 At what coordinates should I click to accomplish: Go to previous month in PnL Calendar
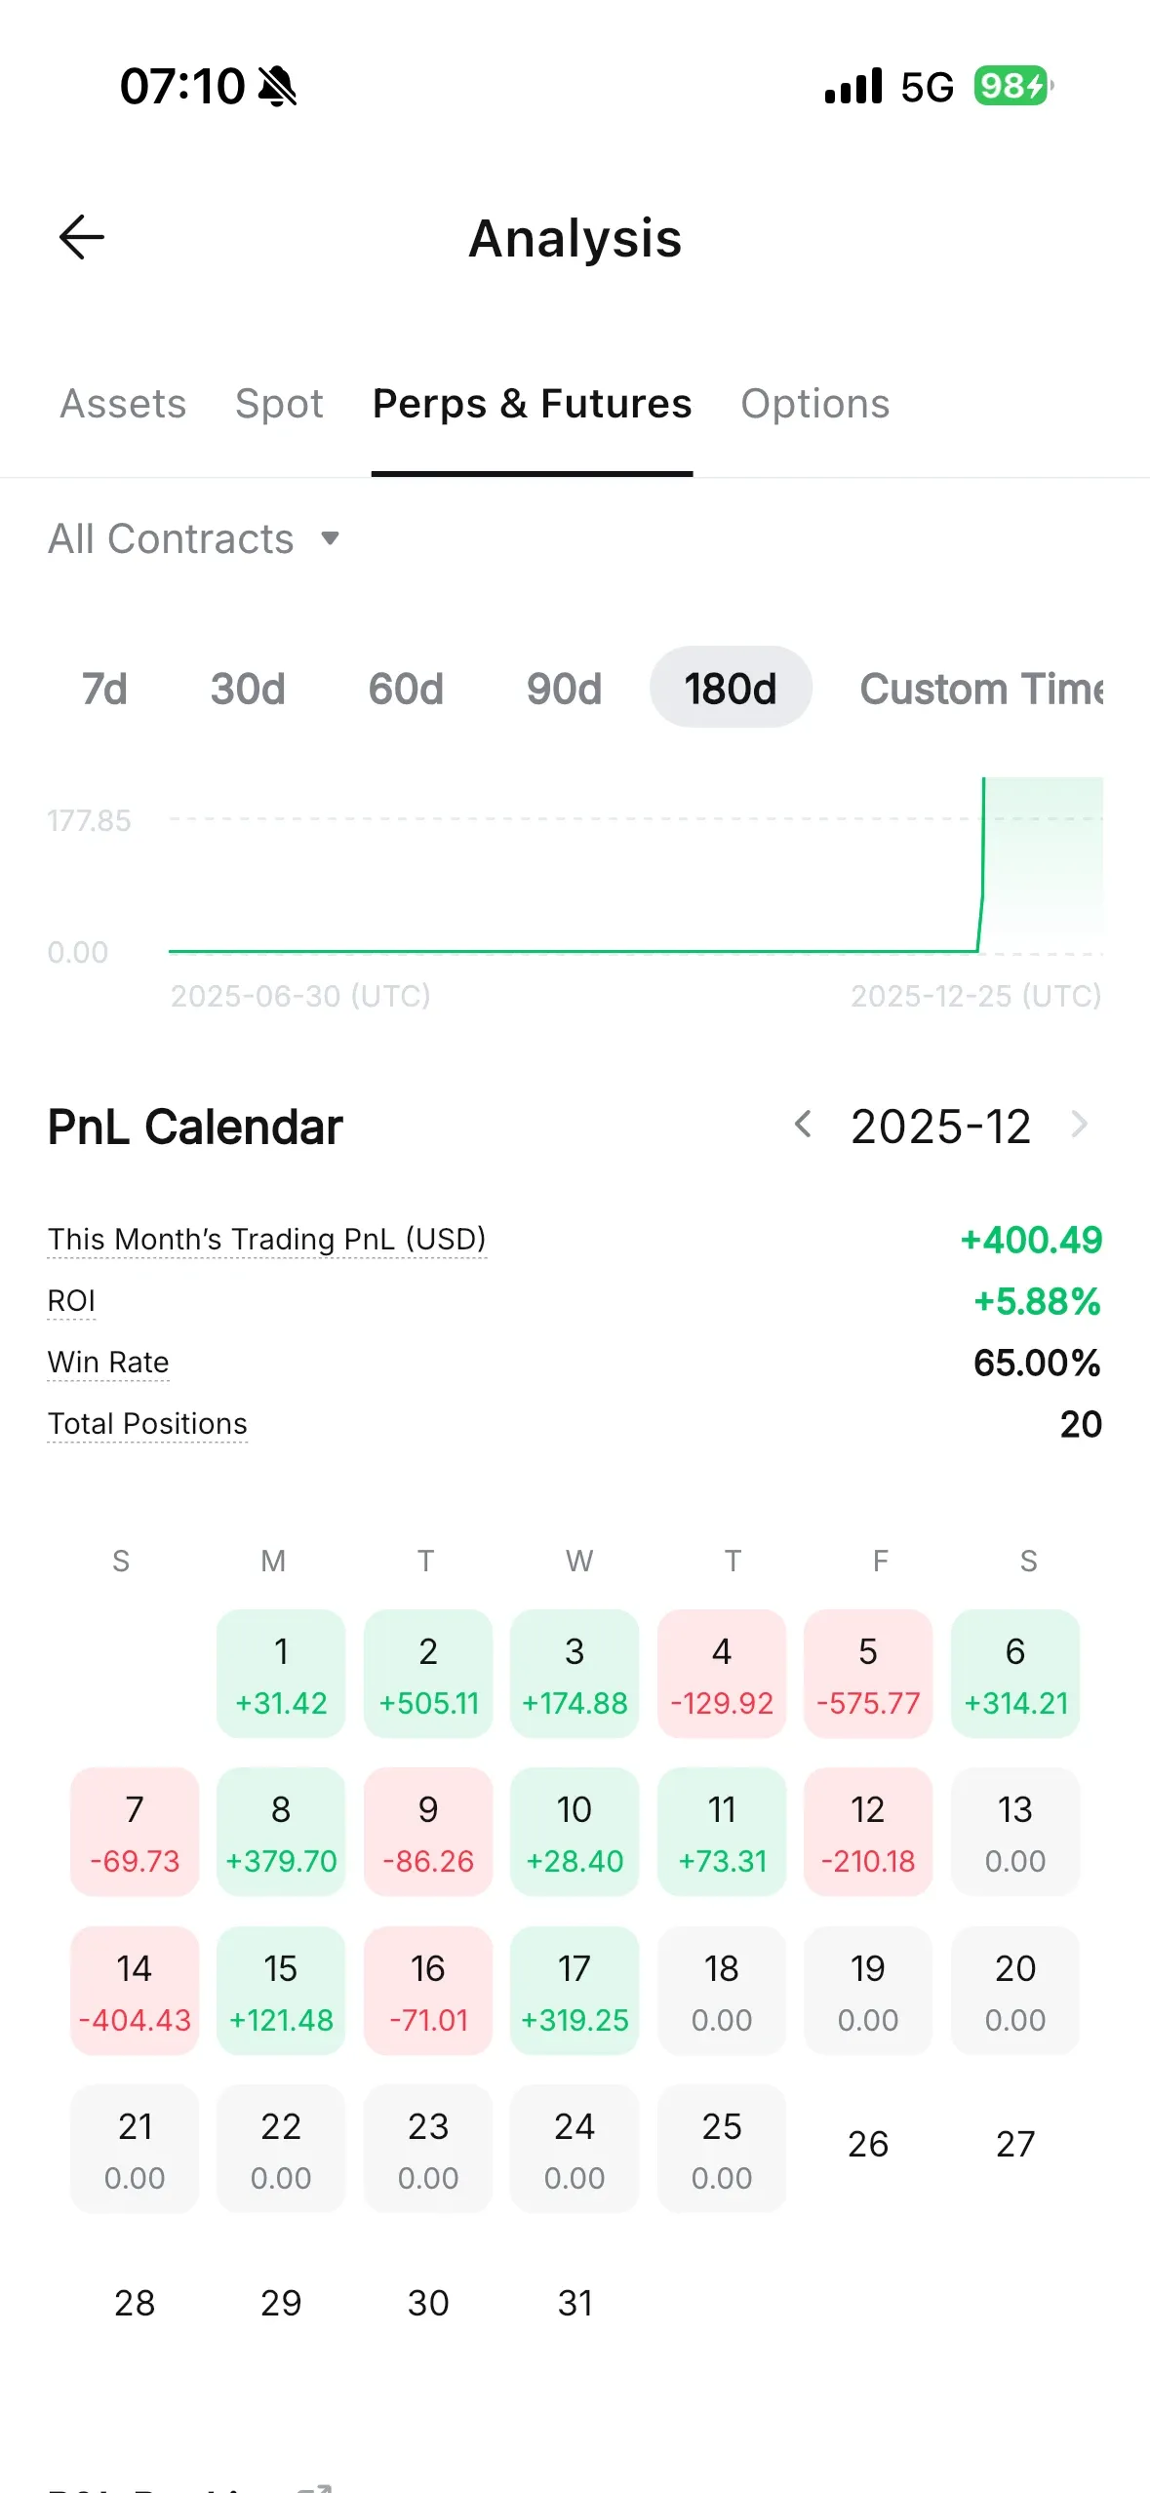(803, 1125)
